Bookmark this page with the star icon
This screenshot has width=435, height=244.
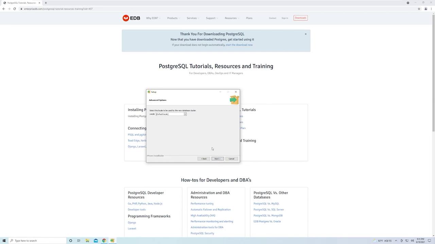[419, 9]
